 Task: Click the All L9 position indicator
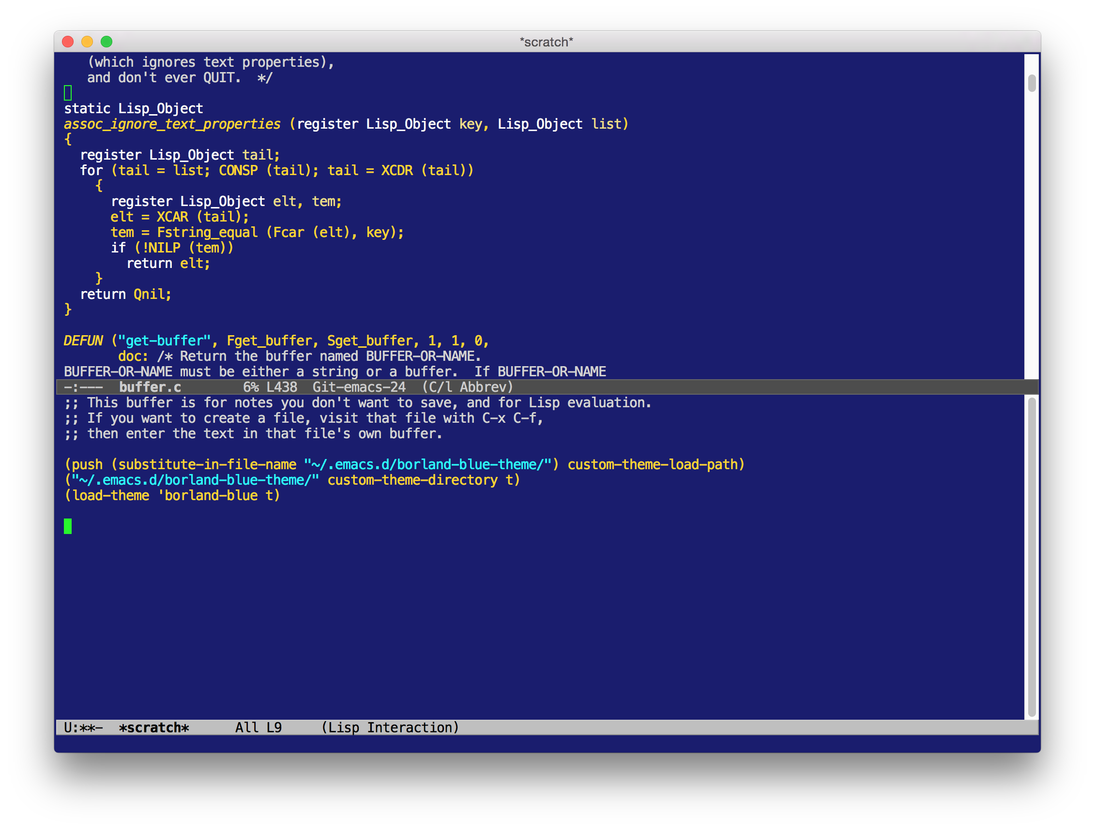click(259, 727)
